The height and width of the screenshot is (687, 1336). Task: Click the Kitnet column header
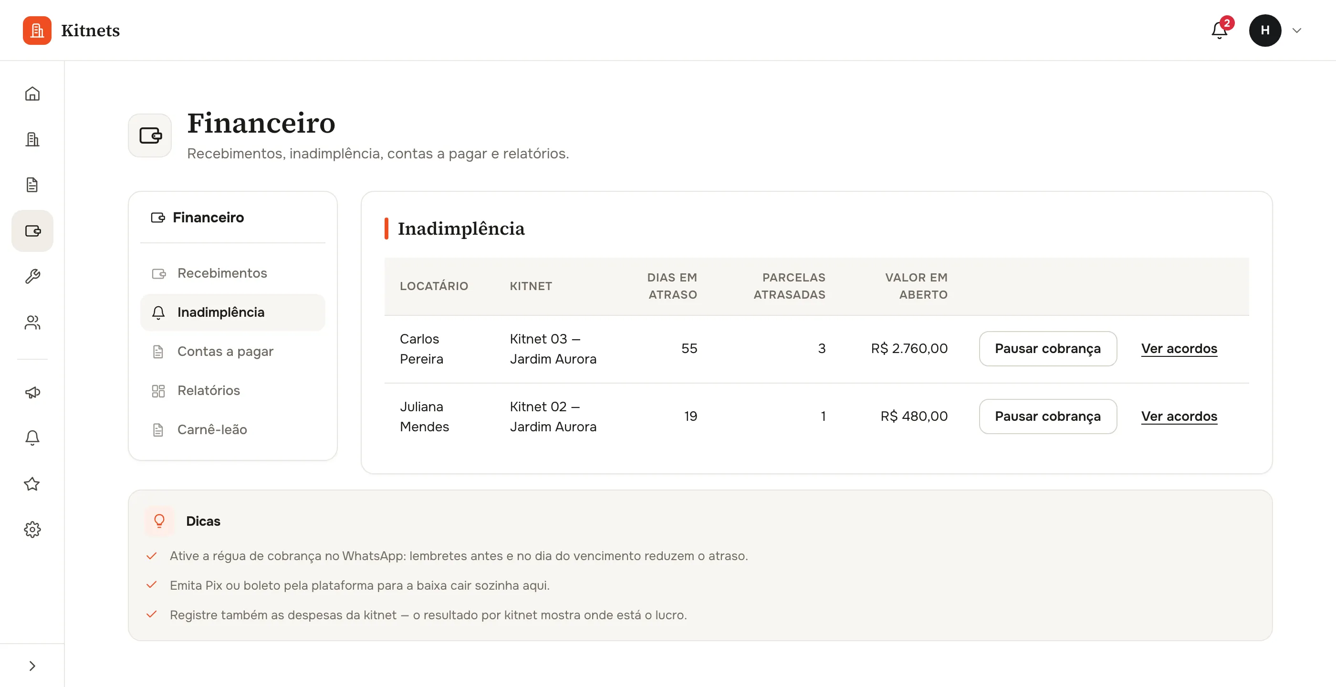pos(531,286)
